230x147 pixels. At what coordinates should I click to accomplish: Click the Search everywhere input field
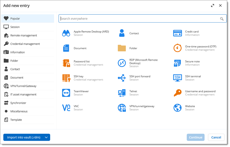pyautogui.click(x=139, y=19)
